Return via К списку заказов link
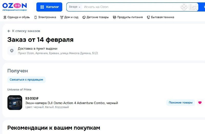The image size is (205, 134). 26,31
